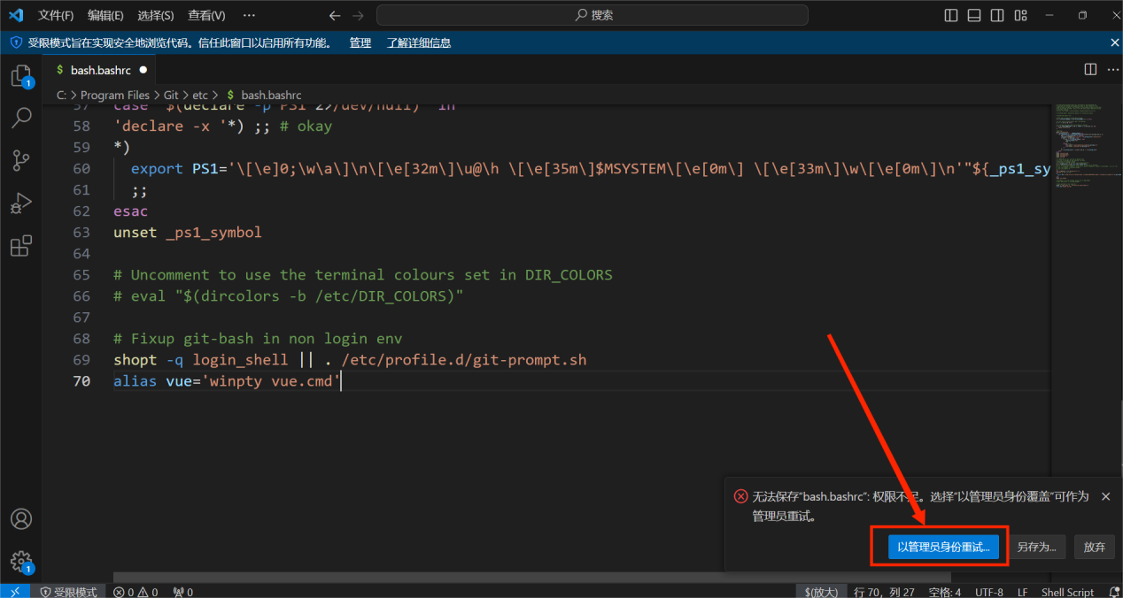
Task: Click line number 70 in the gutter
Action: coord(81,381)
